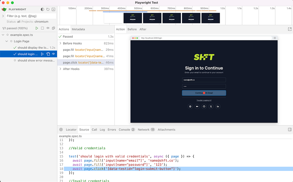The height and width of the screenshot is (182, 293).
Task: Click the filter text input field
Action: pos(31,16)
